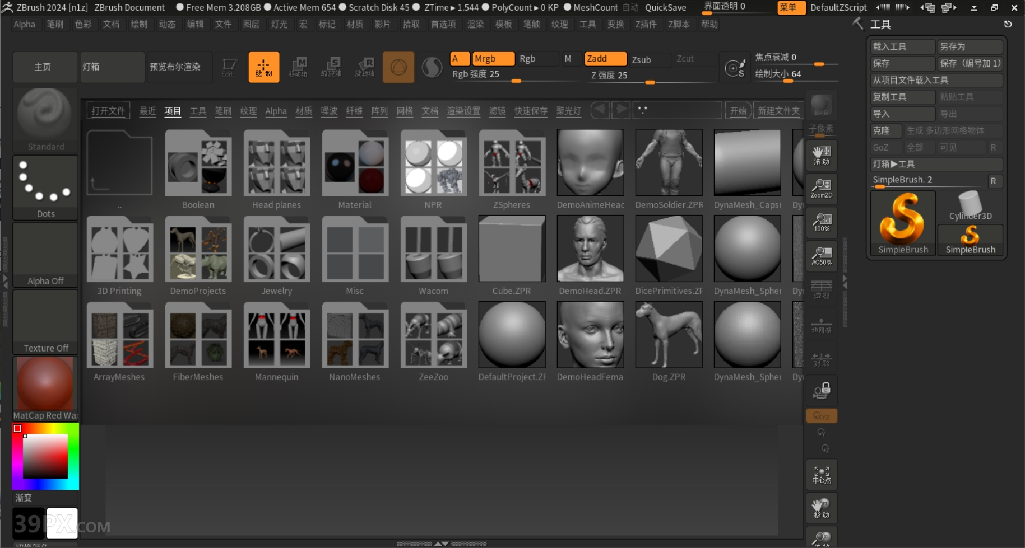1025x548 pixels.
Task: Click the 载入工具 Load Tool button
Action: (x=903, y=46)
